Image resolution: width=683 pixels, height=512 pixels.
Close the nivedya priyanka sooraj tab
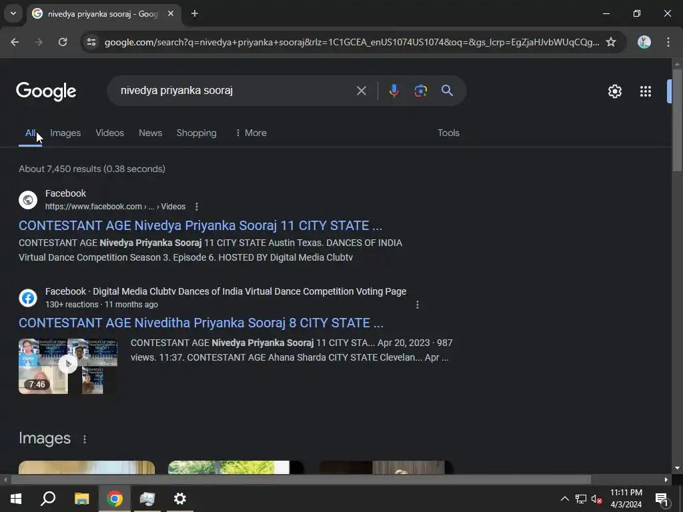tap(171, 14)
